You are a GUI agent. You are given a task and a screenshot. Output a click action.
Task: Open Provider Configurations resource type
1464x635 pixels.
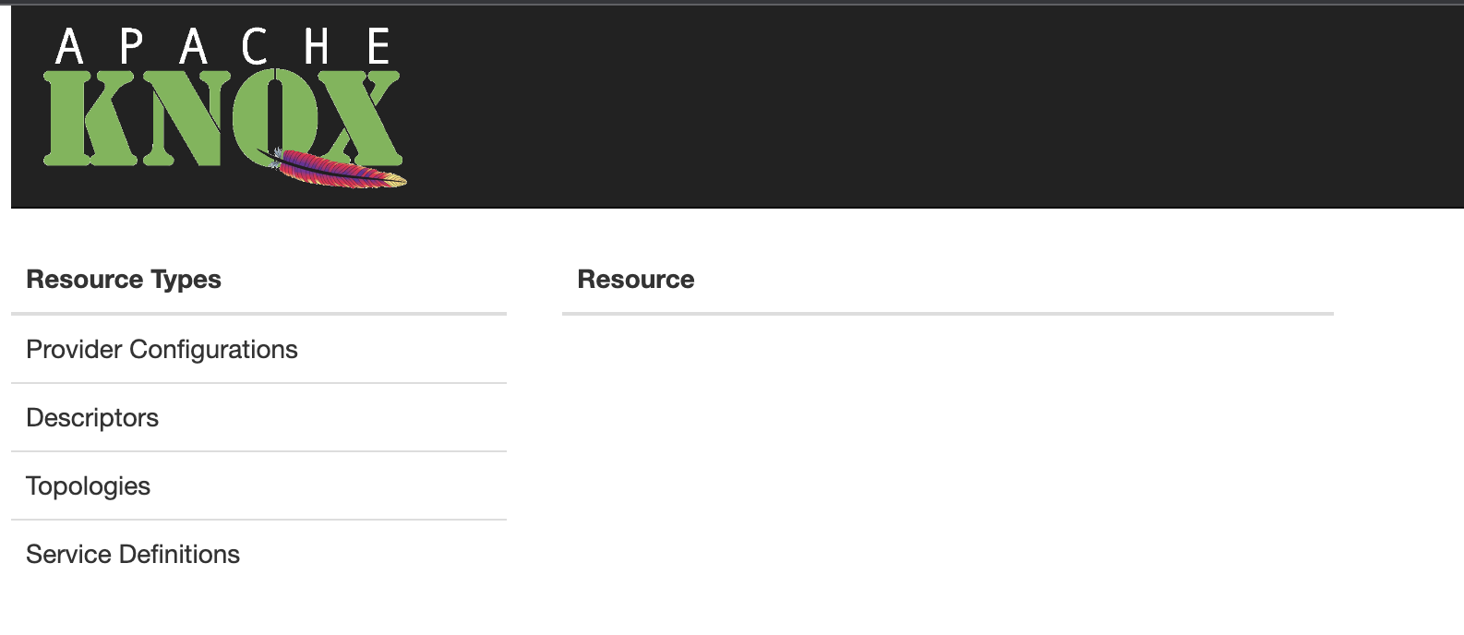point(162,350)
